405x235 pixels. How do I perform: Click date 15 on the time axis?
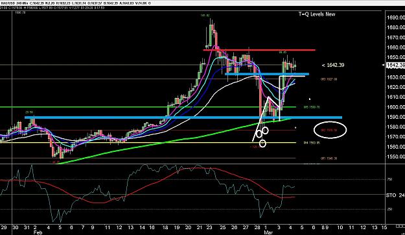pyautogui.click(x=384, y=227)
